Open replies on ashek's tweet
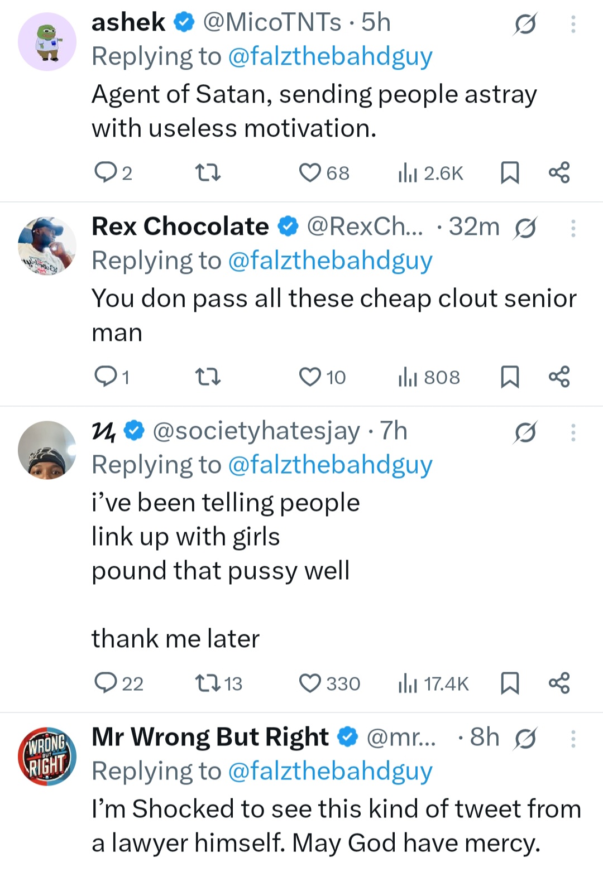603x872 pixels. pos(105,173)
